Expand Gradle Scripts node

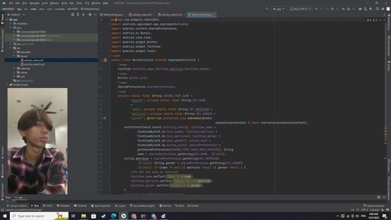coord(7,85)
